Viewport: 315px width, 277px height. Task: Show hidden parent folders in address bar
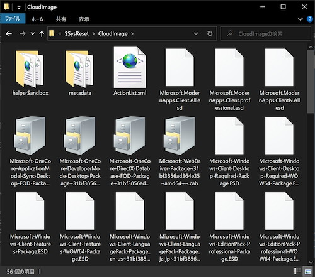[60, 33]
